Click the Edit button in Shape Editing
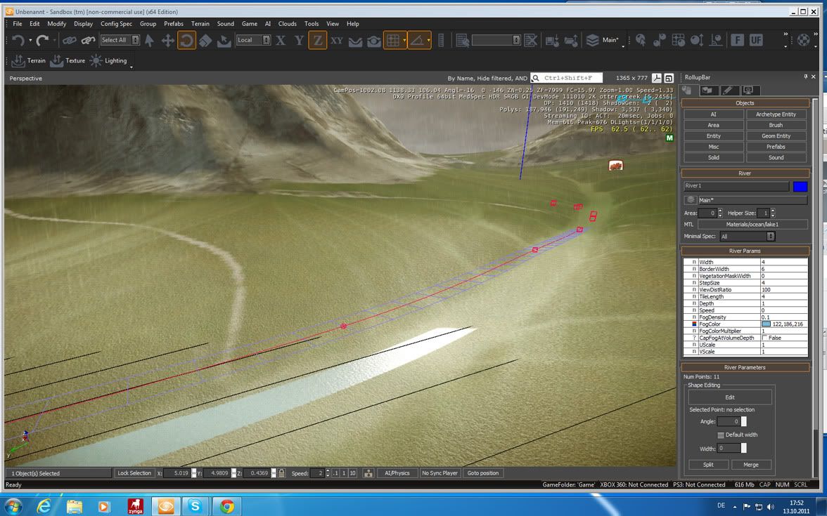This screenshot has height=516, width=827. [x=729, y=397]
